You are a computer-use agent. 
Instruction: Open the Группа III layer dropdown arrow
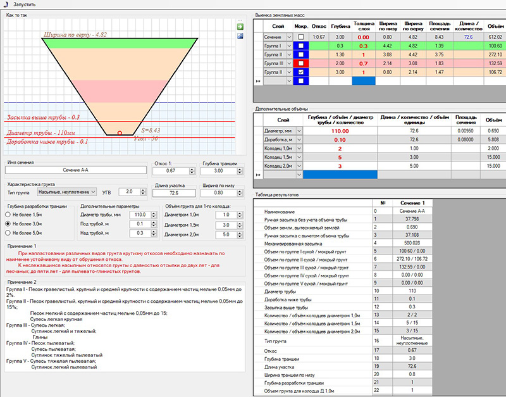(x=289, y=63)
